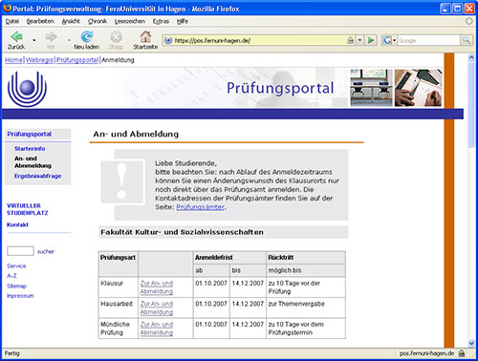Open Klausur Zur An- und Abmeldung link

[x=157, y=287]
